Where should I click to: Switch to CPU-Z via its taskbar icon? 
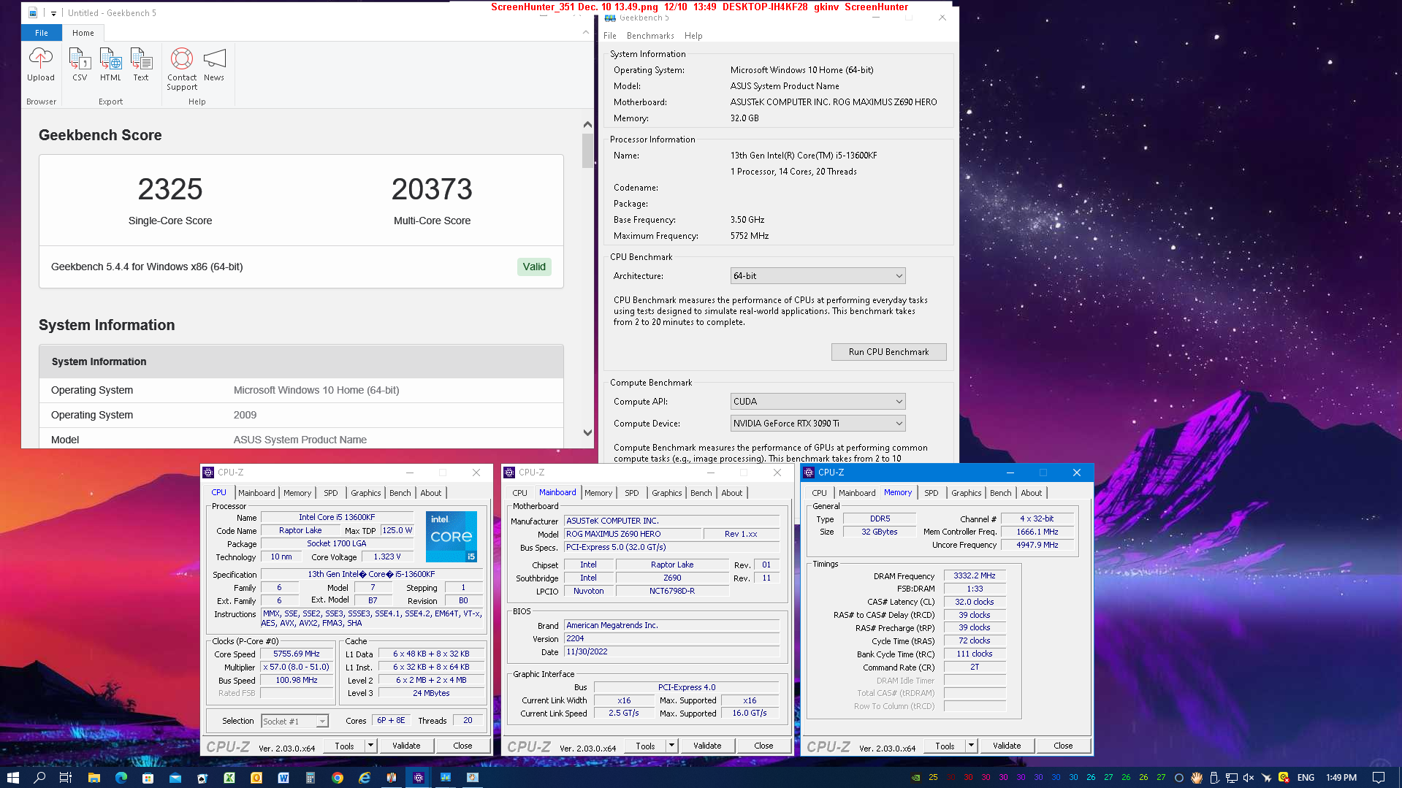(418, 777)
